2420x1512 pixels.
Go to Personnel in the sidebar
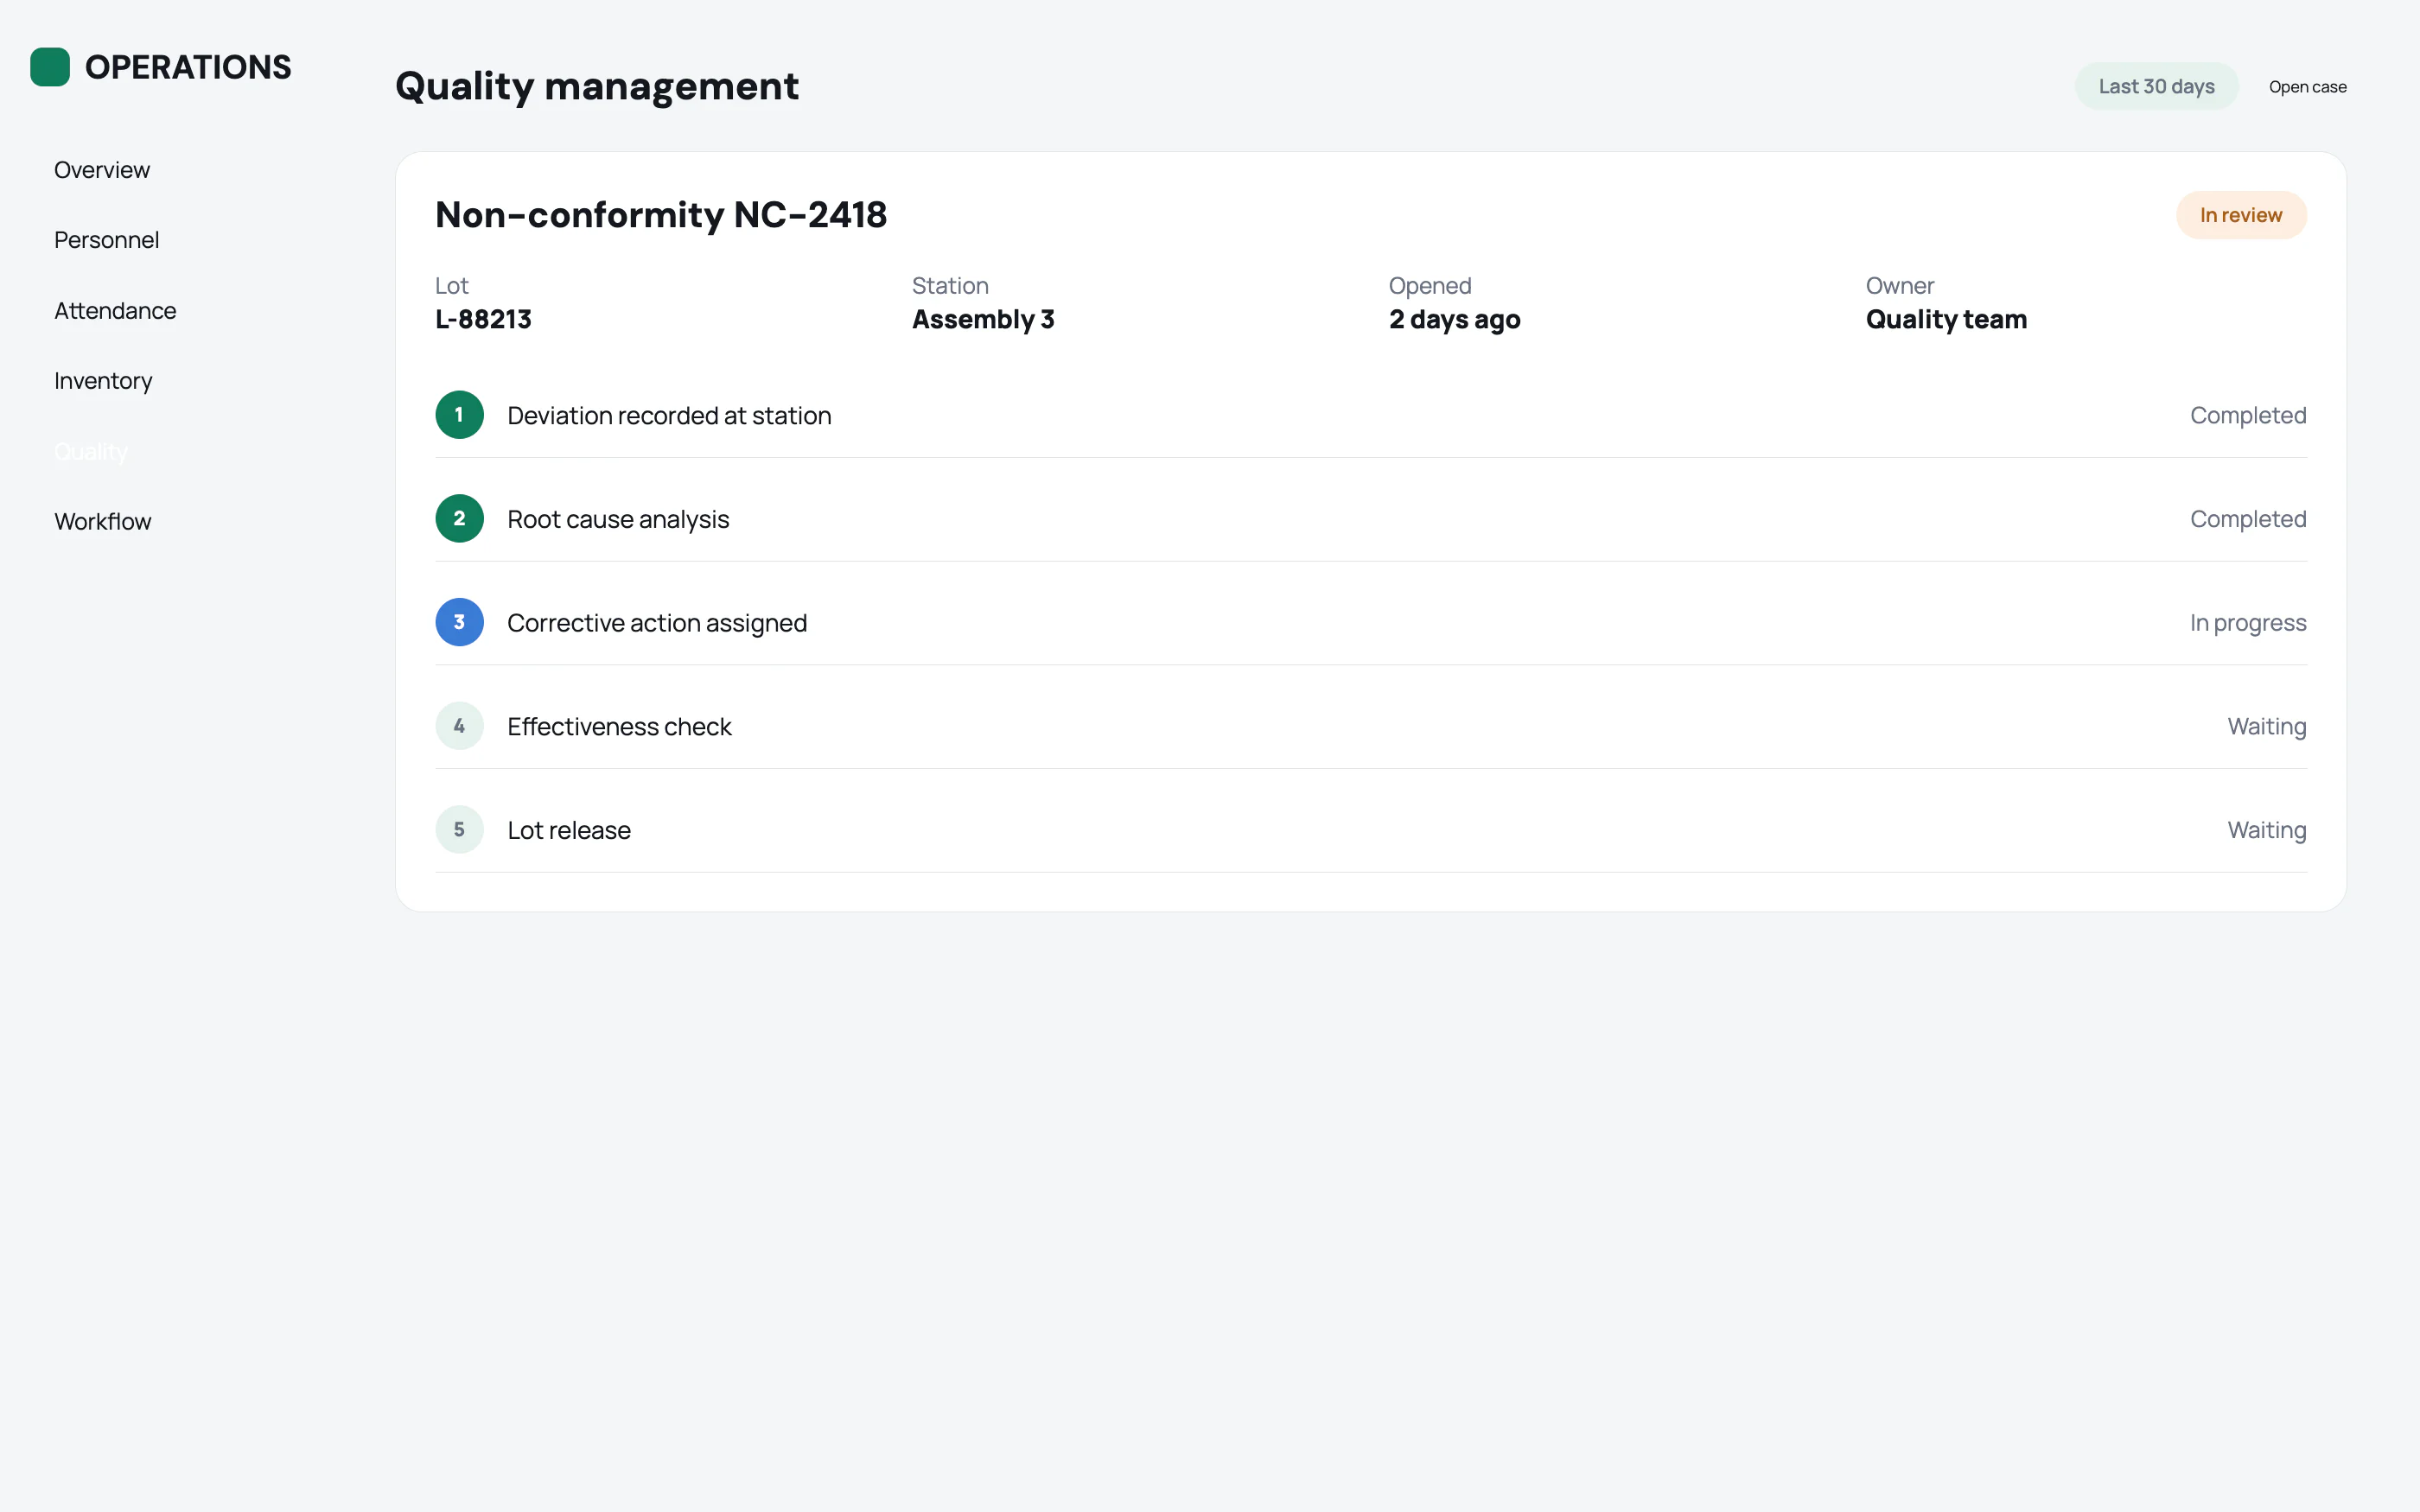(107, 240)
